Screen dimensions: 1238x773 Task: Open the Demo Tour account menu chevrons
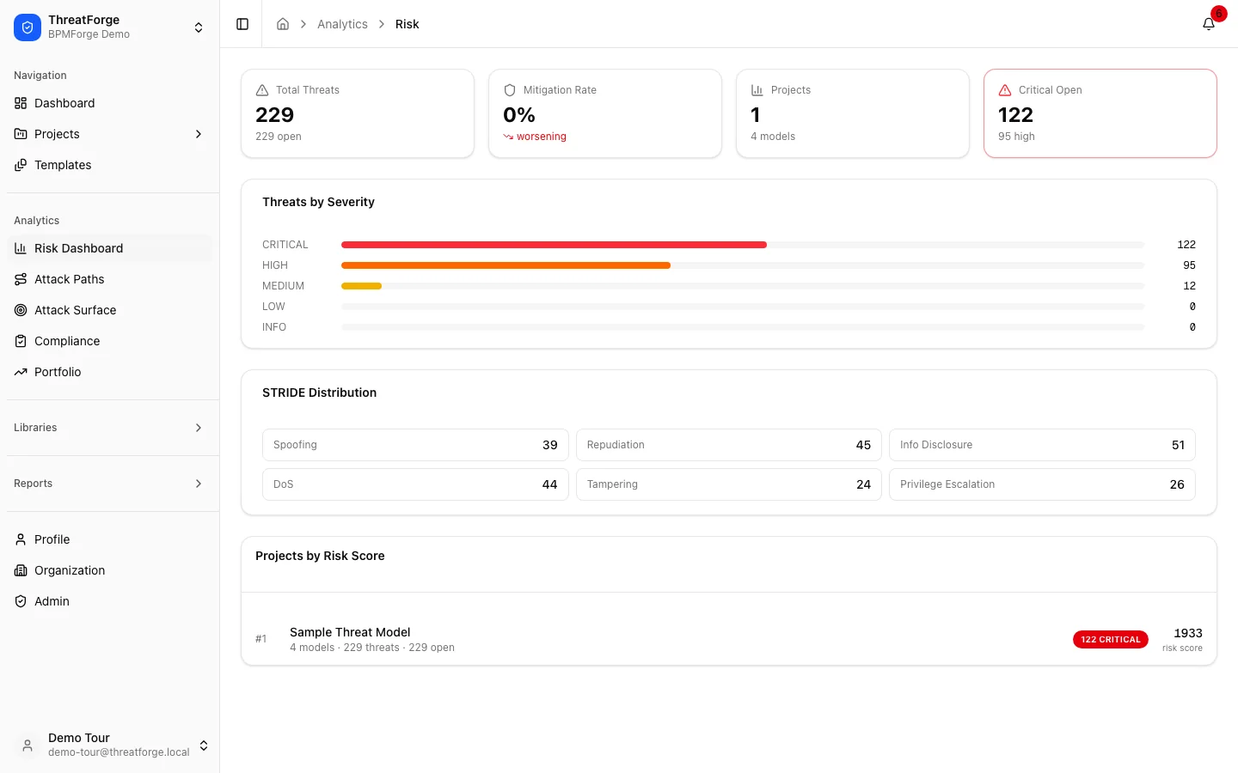[x=204, y=746]
